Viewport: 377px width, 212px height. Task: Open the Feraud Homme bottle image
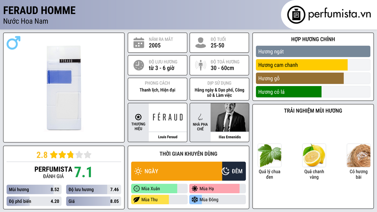click(64, 88)
